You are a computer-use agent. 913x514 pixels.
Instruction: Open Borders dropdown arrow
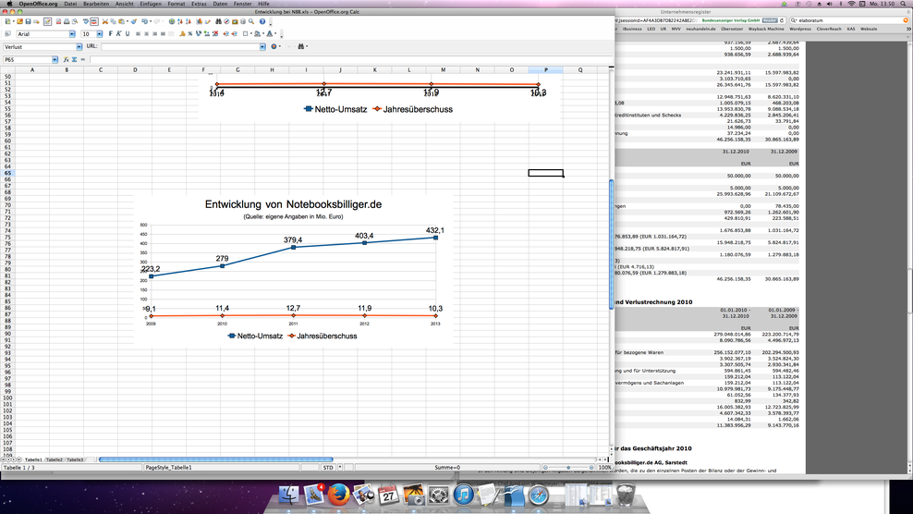pyautogui.click(x=251, y=34)
